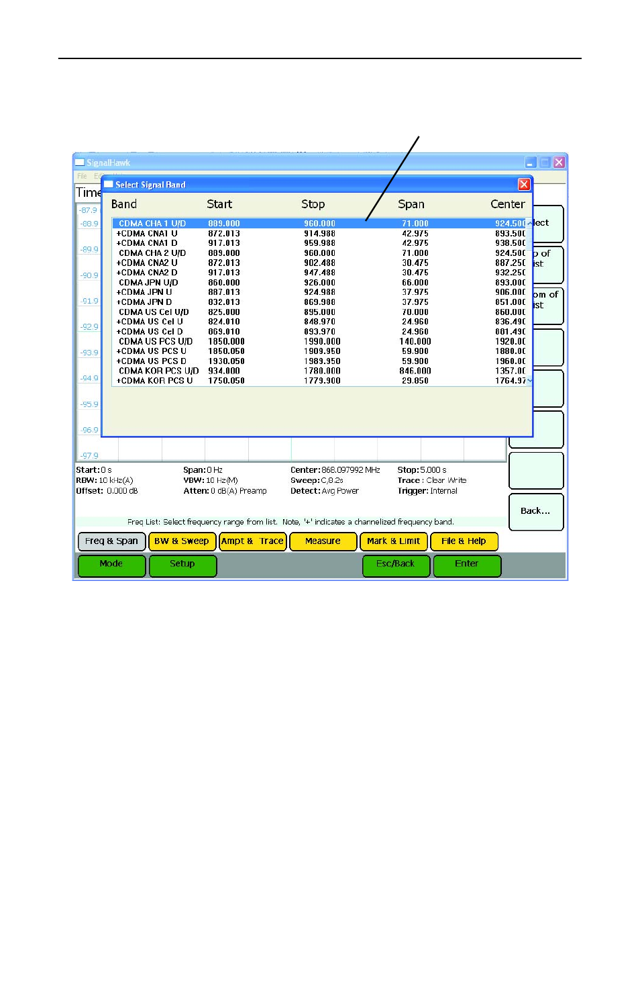Select the +CDMA US Cel D band row

click(x=319, y=332)
